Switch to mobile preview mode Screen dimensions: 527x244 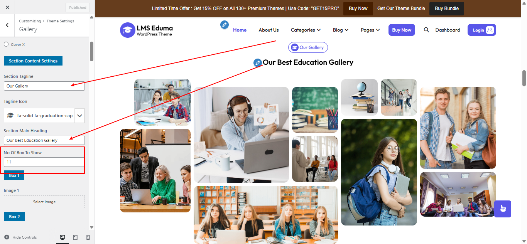pyautogui.click(x=88, y=237)
